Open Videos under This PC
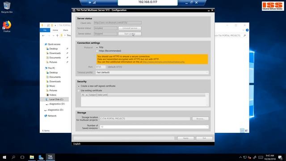The image size is (286, 161). 53,95
